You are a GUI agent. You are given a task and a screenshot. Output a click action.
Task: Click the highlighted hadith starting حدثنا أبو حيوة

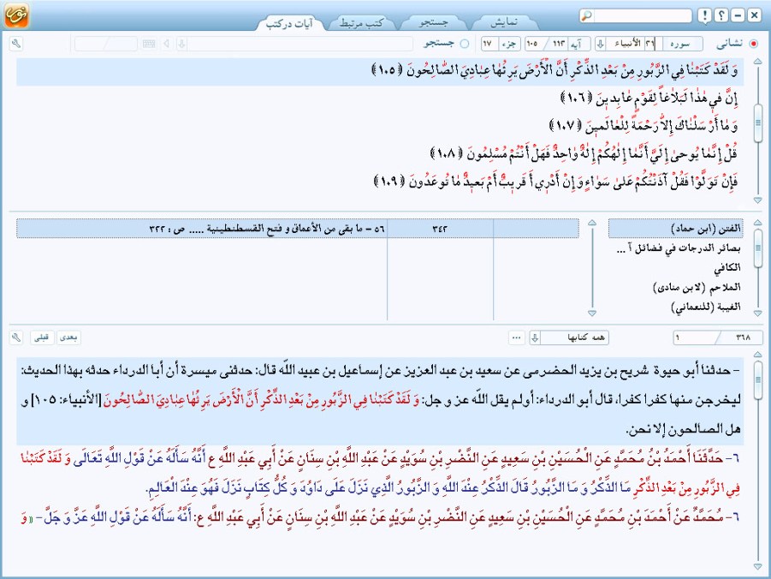(x=380, y=400)
